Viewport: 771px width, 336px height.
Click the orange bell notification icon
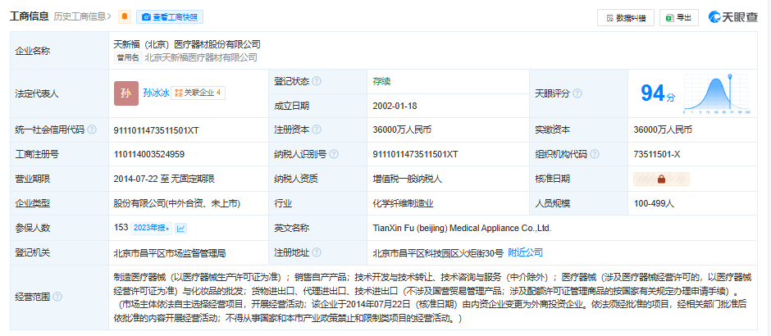[125, 16]
